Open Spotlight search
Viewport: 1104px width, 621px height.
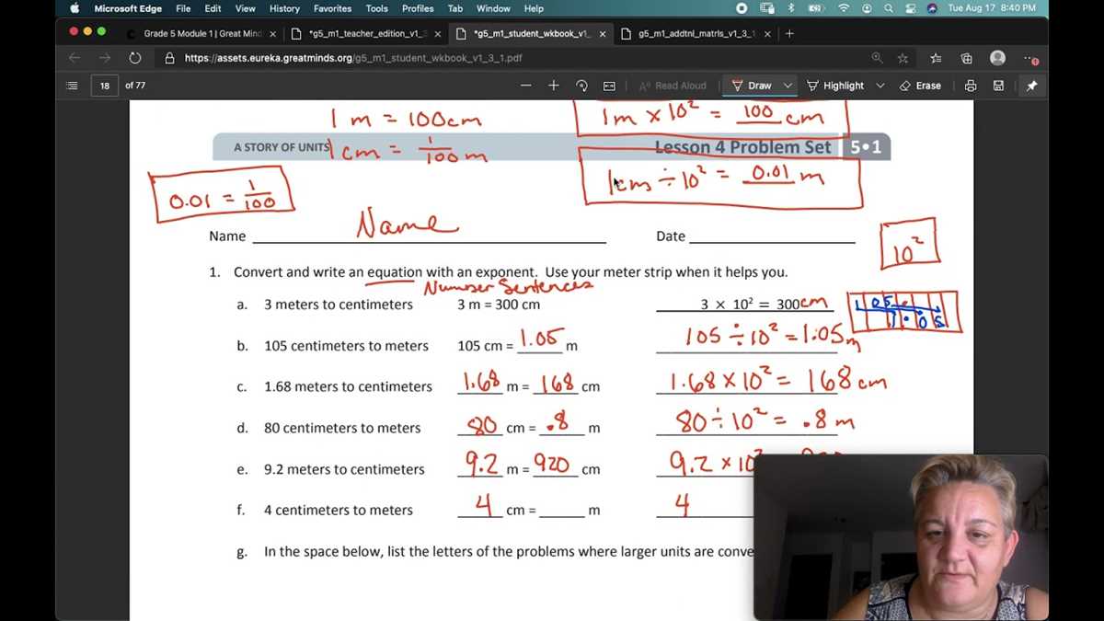[x=890, y=8]
